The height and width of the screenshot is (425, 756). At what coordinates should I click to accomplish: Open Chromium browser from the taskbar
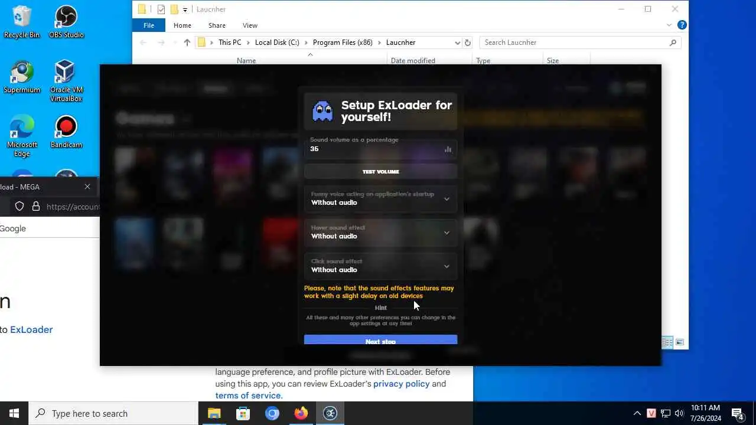click(272, 413)
